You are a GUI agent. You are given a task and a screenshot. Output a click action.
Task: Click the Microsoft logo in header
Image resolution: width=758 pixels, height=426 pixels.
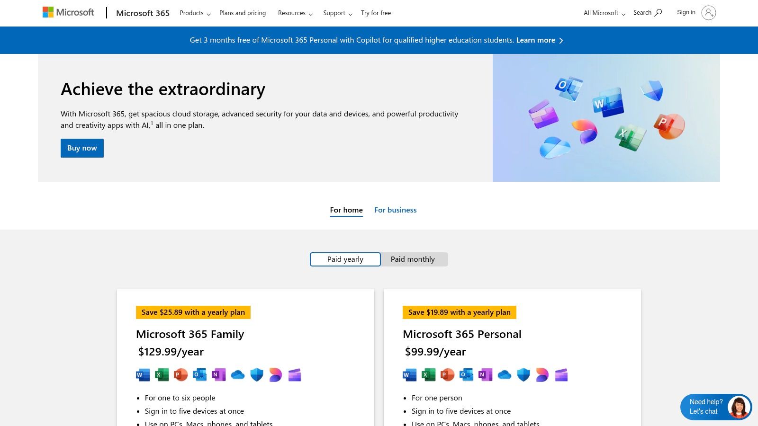pyautogui.click(x=68, y=12)
